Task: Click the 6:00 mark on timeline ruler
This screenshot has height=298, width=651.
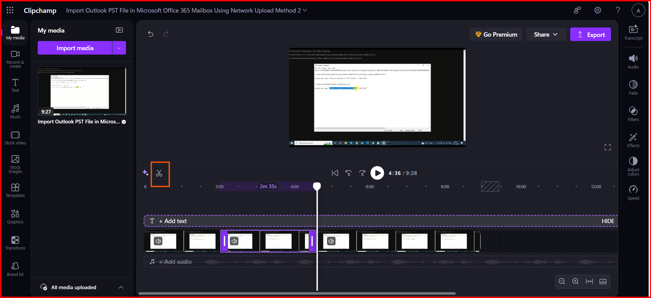Action: [x=369, y=186]
